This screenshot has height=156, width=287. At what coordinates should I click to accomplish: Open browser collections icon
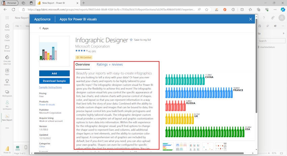[258, 9]
